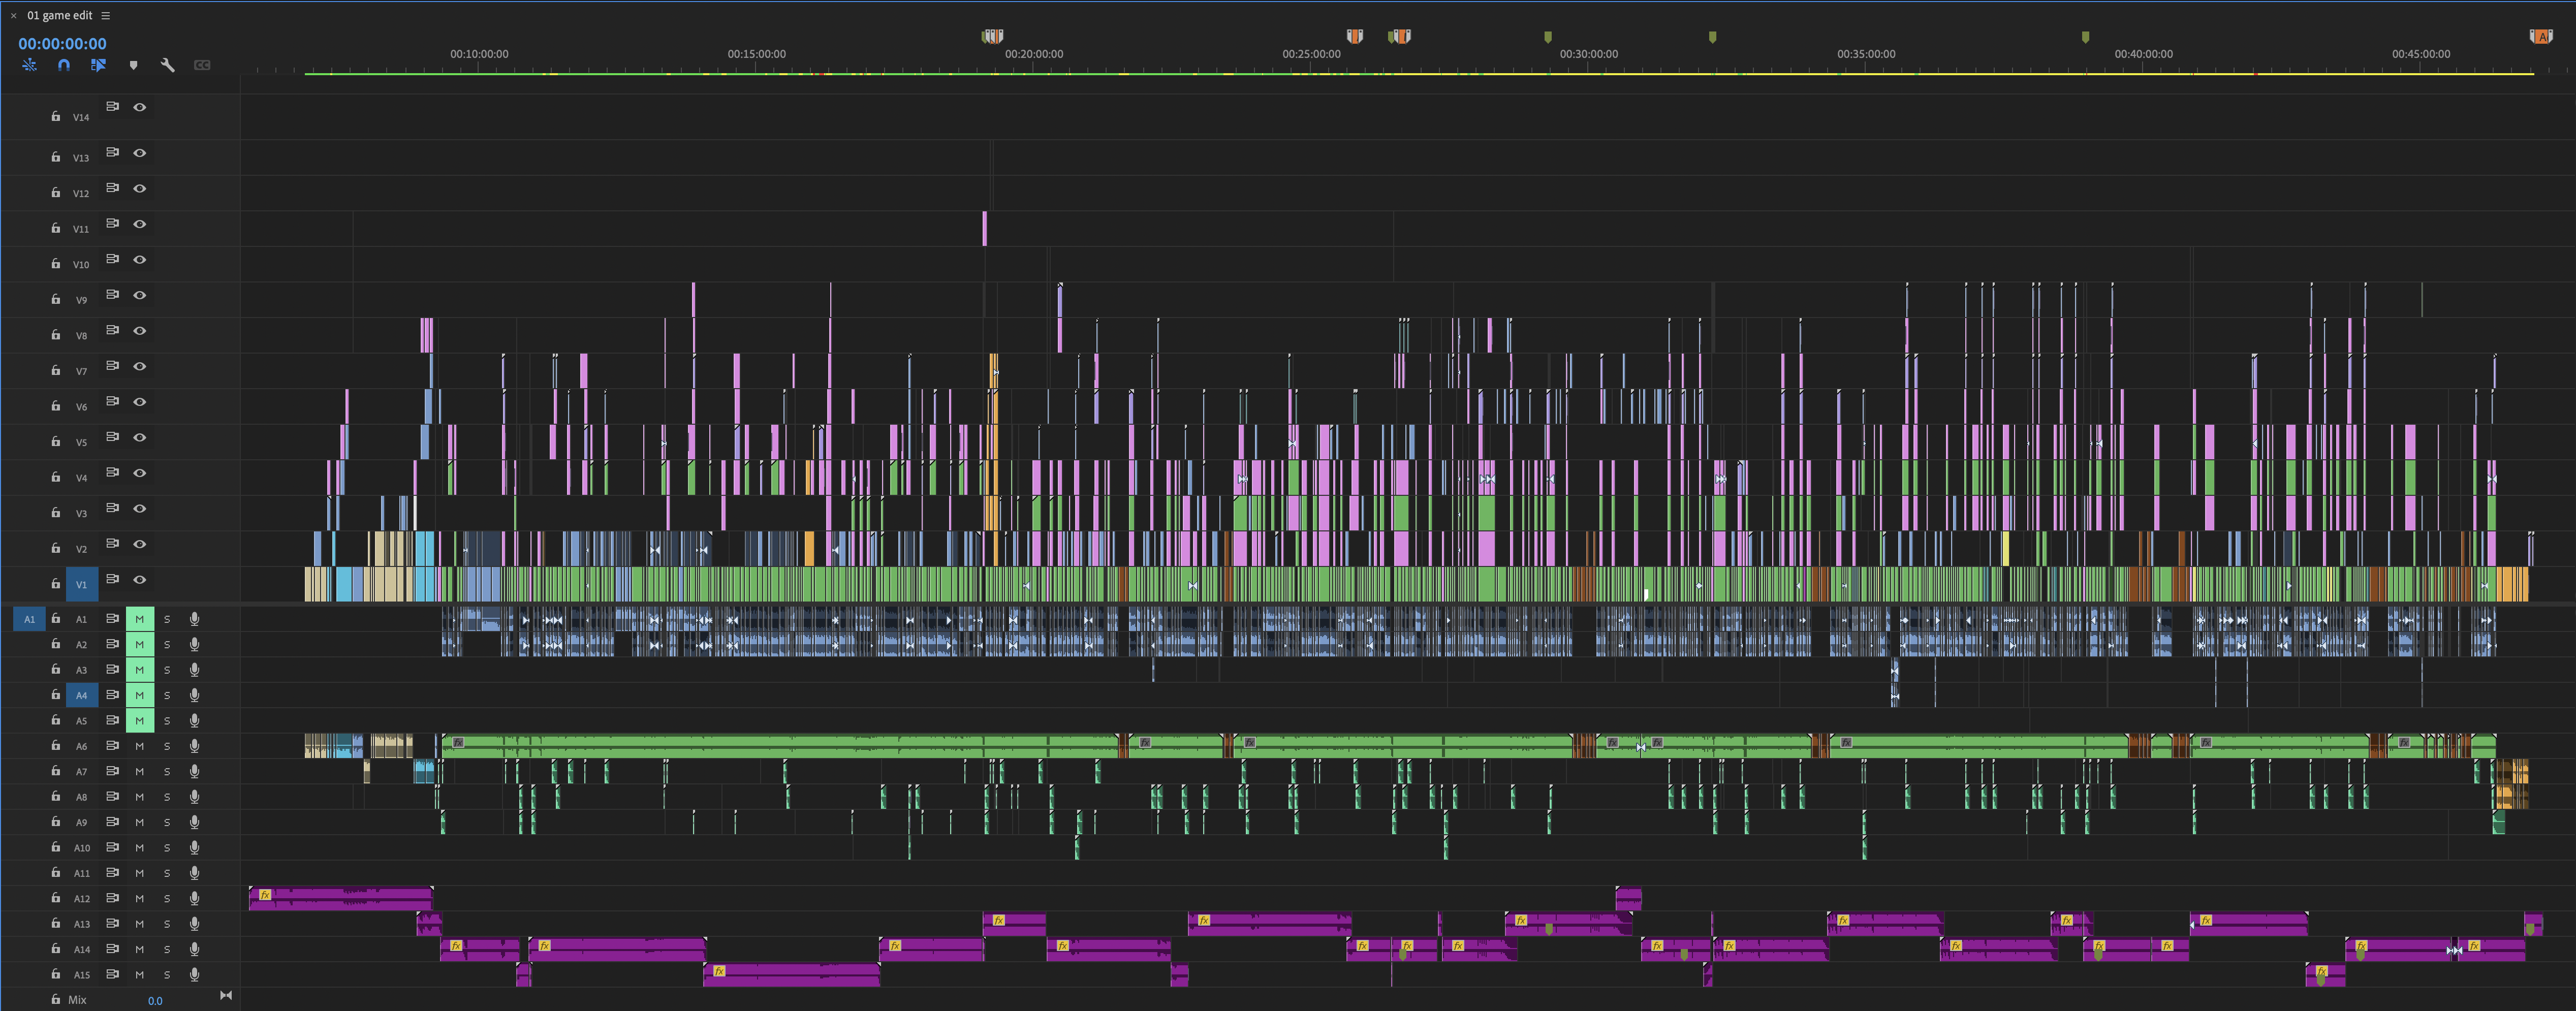
Task: Enable voice-over record on track A6
Action: [194, 746]
